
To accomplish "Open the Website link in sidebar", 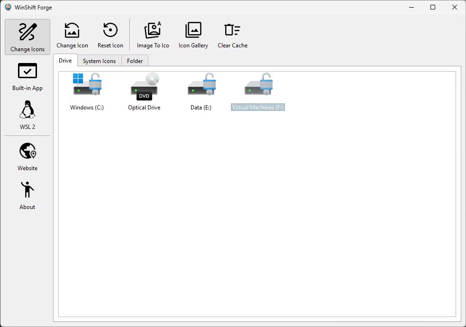I will tap(27, 156).
